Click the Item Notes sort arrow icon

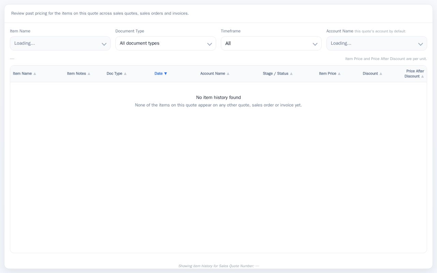[x=89, y=74]
